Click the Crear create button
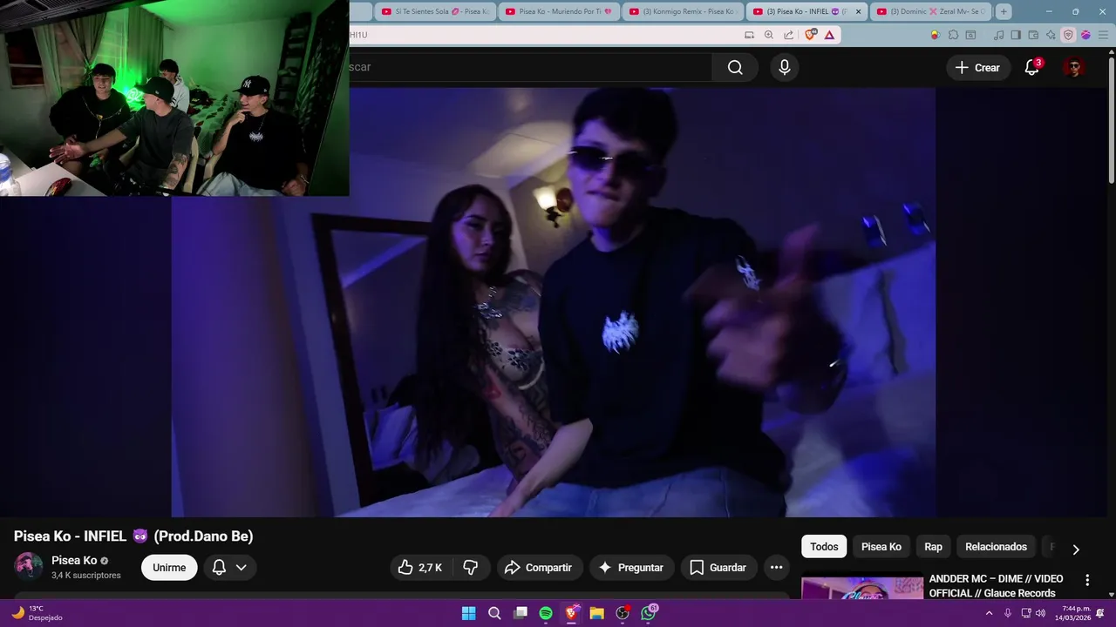The width and height of the screenshot is (1116, 627). pyautogui.click(x=977, y=67)
